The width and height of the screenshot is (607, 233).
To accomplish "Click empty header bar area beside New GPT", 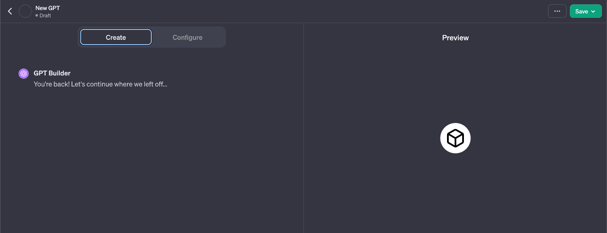I will 303,11.
